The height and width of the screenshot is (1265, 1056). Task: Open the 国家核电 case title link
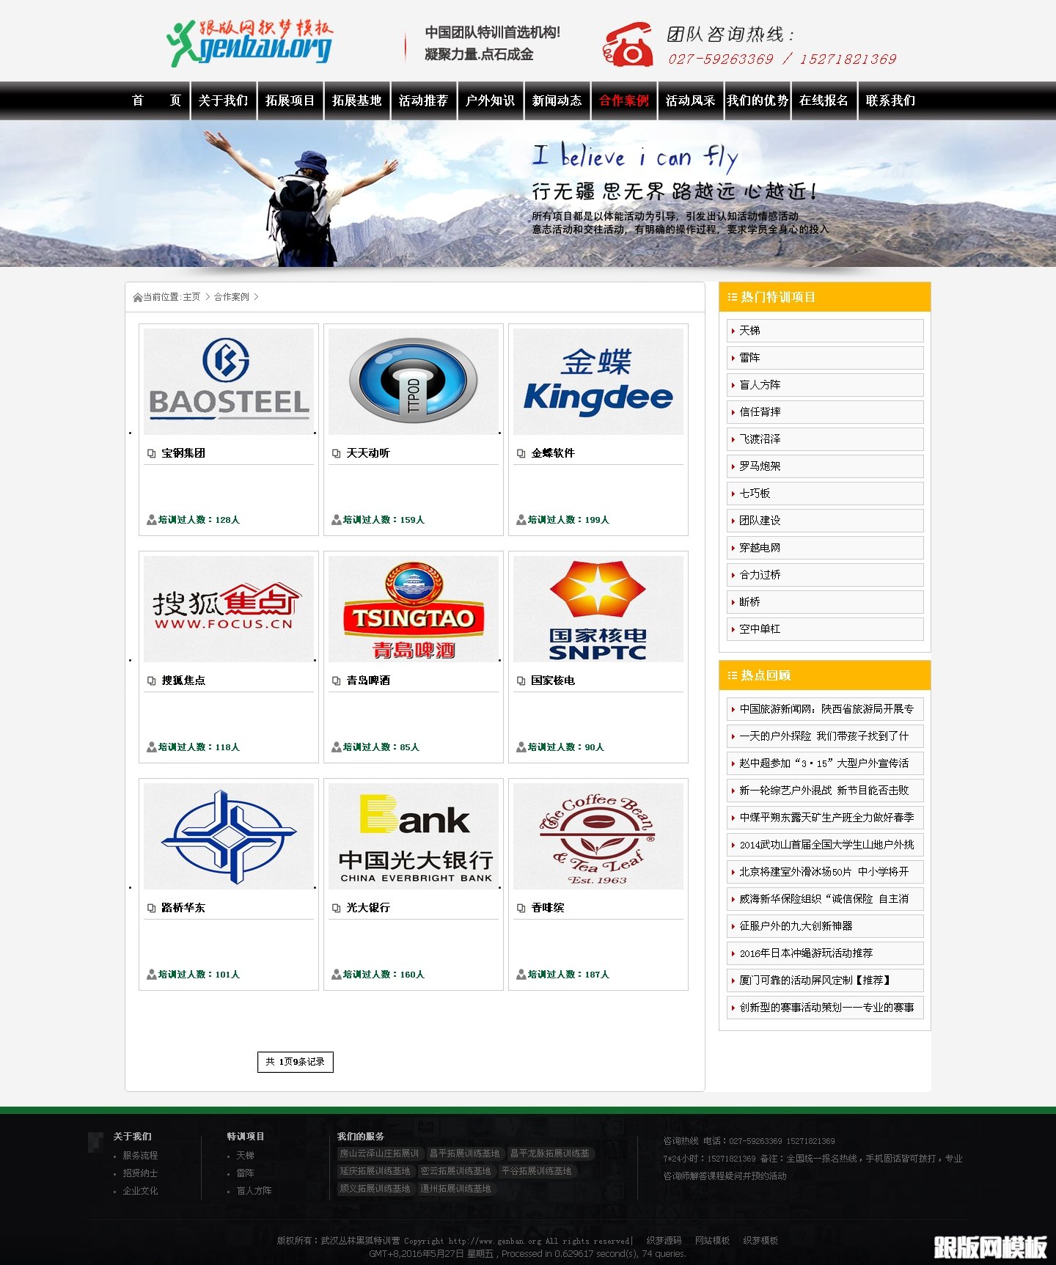click(x=553, y=681)
